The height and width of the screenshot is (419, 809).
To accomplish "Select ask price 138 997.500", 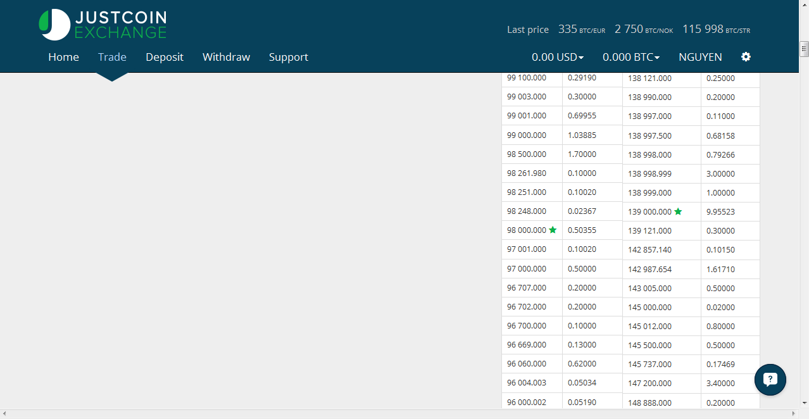I will 650,135.
